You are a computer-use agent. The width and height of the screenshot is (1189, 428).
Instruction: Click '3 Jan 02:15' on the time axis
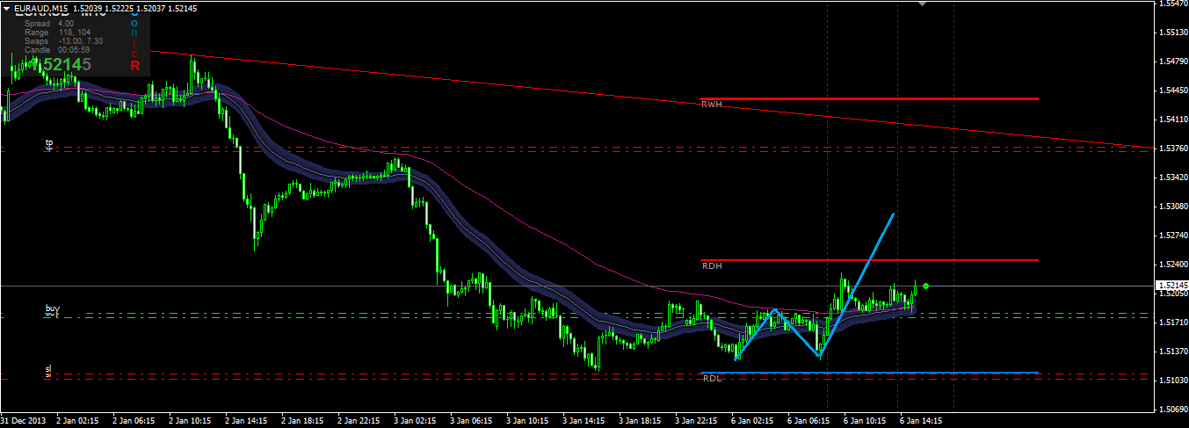417,420
